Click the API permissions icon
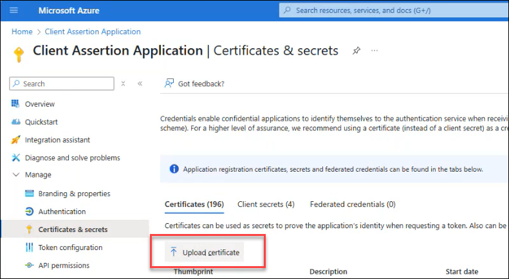This screenshot has width=509, height=279. [29, 265]
